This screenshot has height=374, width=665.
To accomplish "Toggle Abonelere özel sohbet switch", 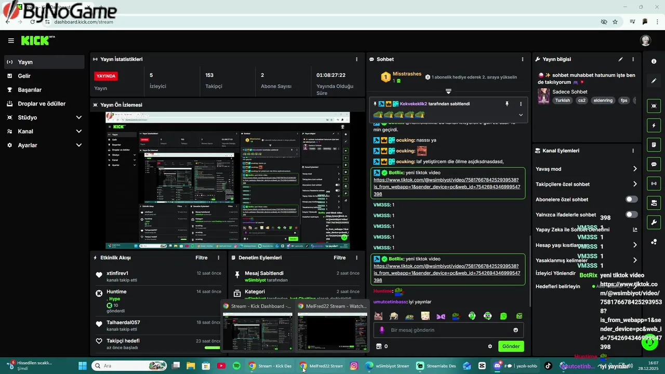I will (631, 199).
